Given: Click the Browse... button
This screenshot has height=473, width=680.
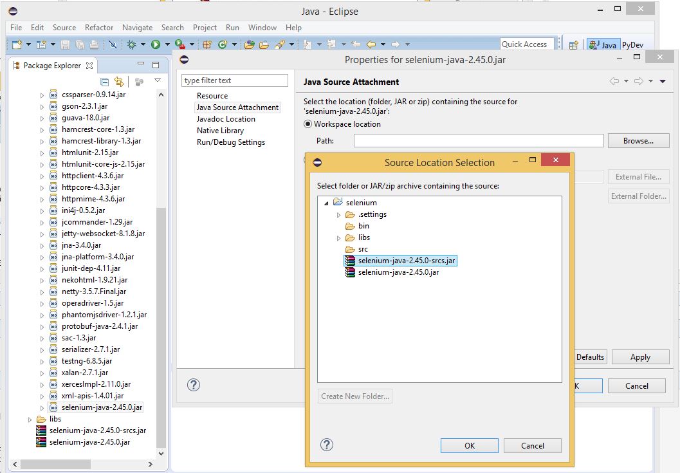Looking at the screenshot, I should pos(638,140).
